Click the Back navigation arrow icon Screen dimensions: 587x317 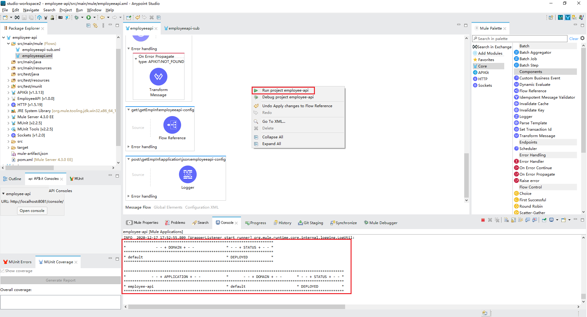click(102, 17)
